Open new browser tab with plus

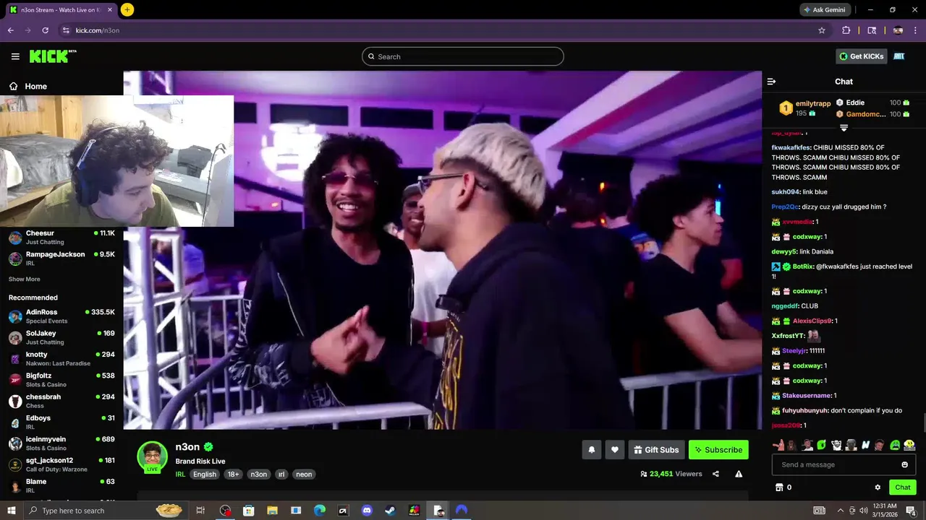pos(127,9)
